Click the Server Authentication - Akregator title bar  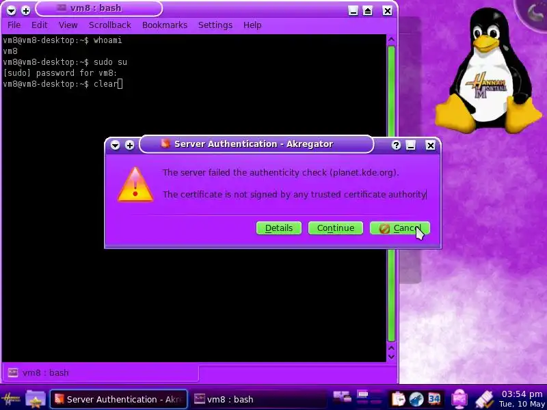pyautogui.click(x=256, y=144)
